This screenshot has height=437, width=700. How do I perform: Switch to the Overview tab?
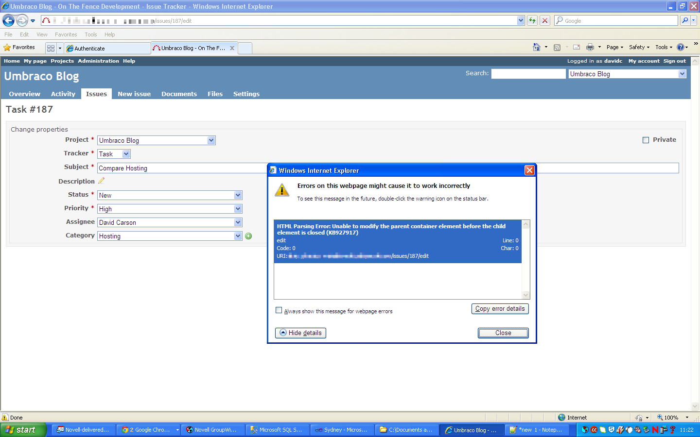pyautogui.click(x=24, y=94)
